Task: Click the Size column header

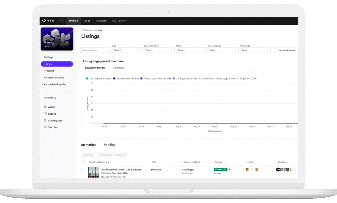Action: (x=154, y=162)
